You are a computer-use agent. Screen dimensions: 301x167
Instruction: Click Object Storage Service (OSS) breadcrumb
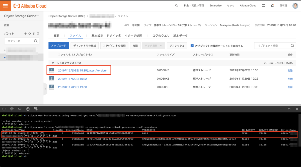point(67,16)
